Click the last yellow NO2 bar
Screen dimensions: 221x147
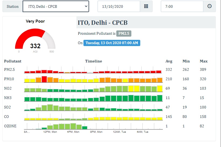point(160,89)
